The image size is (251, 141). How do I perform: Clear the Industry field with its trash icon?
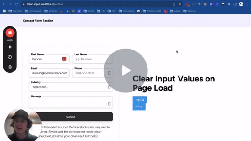pyautogui.click(x=109, y=87)
